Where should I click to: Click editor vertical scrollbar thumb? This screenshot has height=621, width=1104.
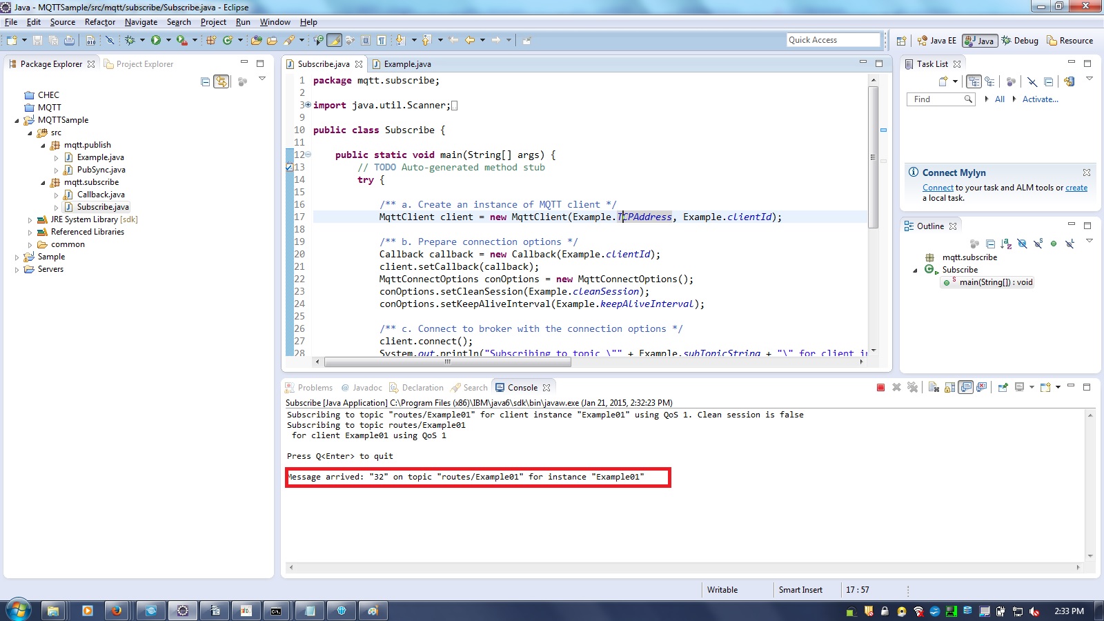coord(873,157)
